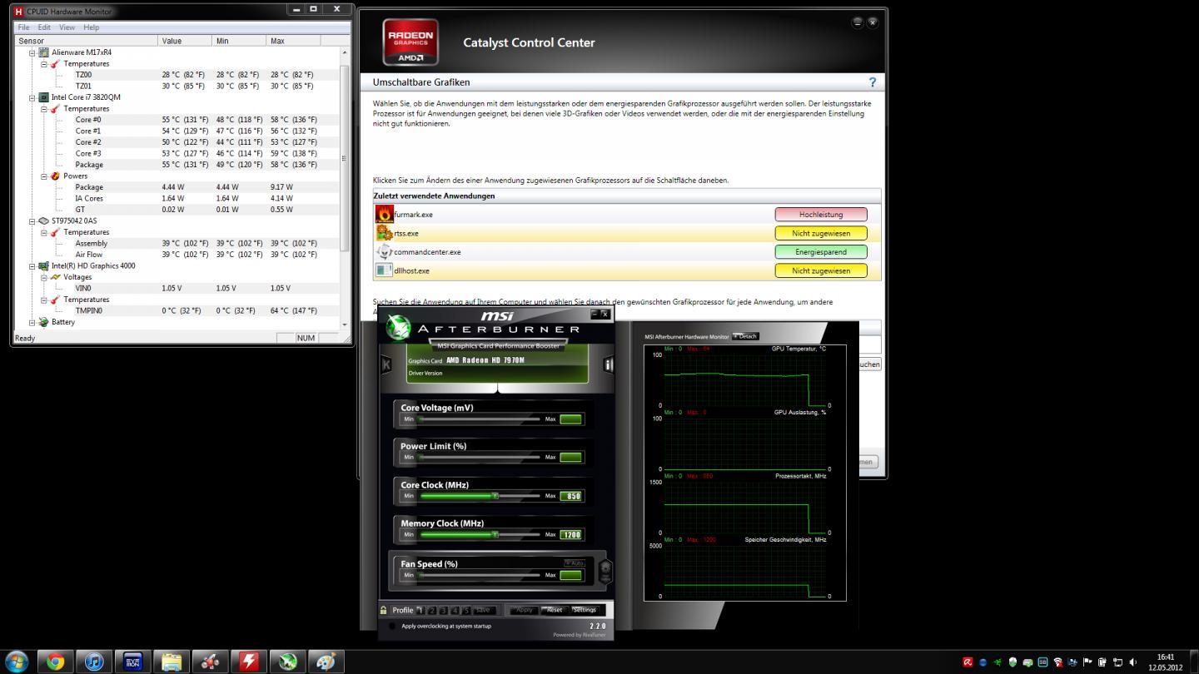Click the Afterburner left K side button

point(386,364)
